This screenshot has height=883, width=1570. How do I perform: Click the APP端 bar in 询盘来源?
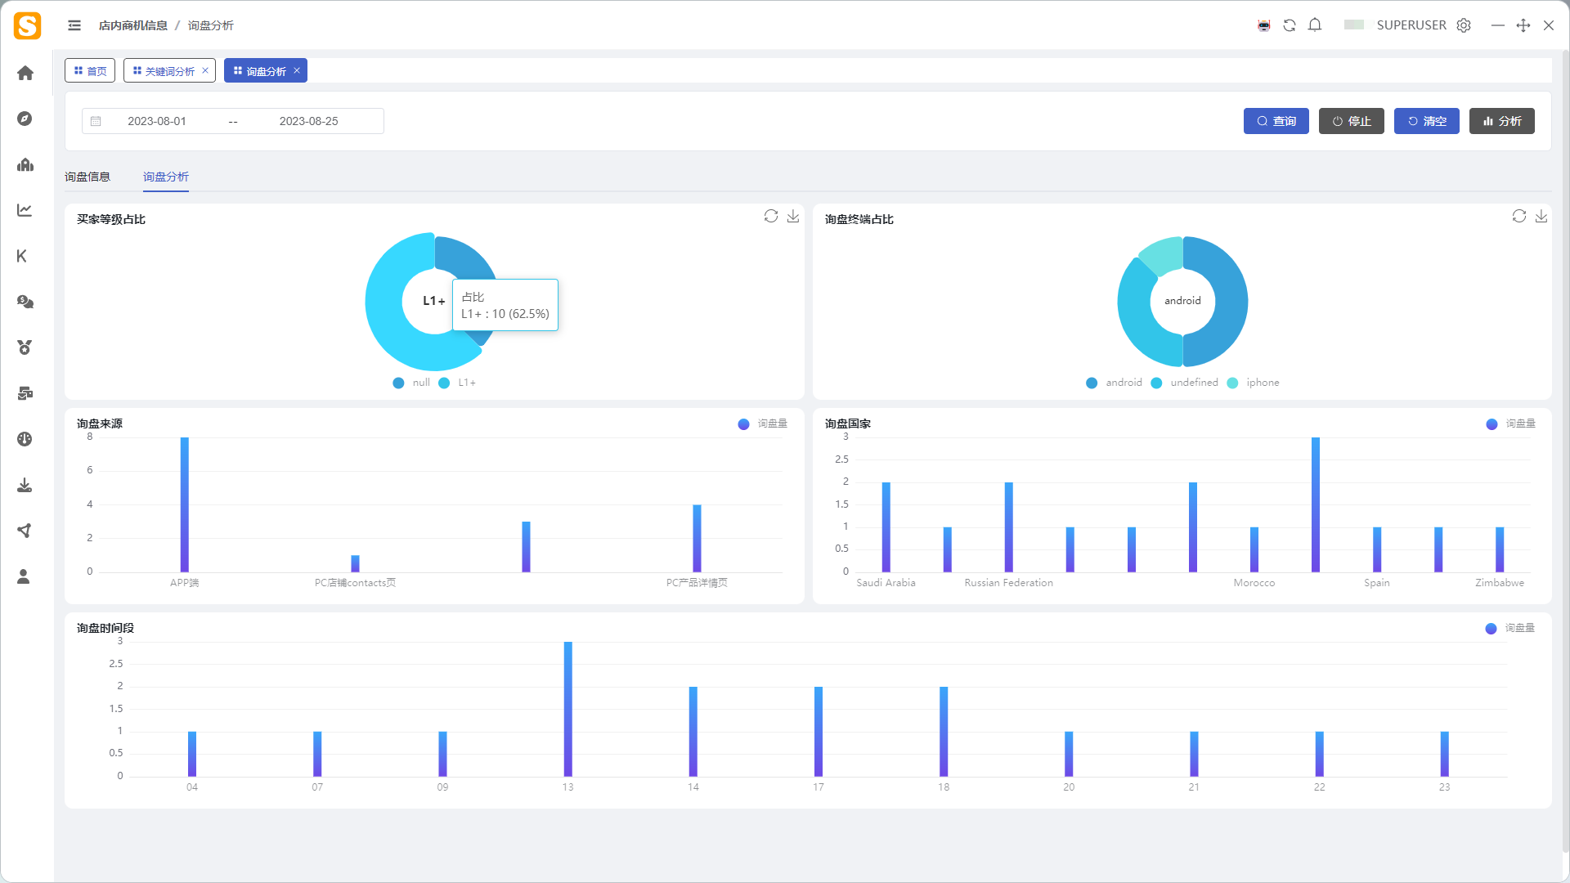click(185, 504)
